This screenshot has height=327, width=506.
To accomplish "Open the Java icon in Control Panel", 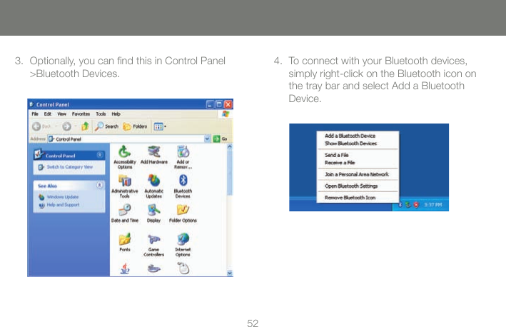I will 125,268.
